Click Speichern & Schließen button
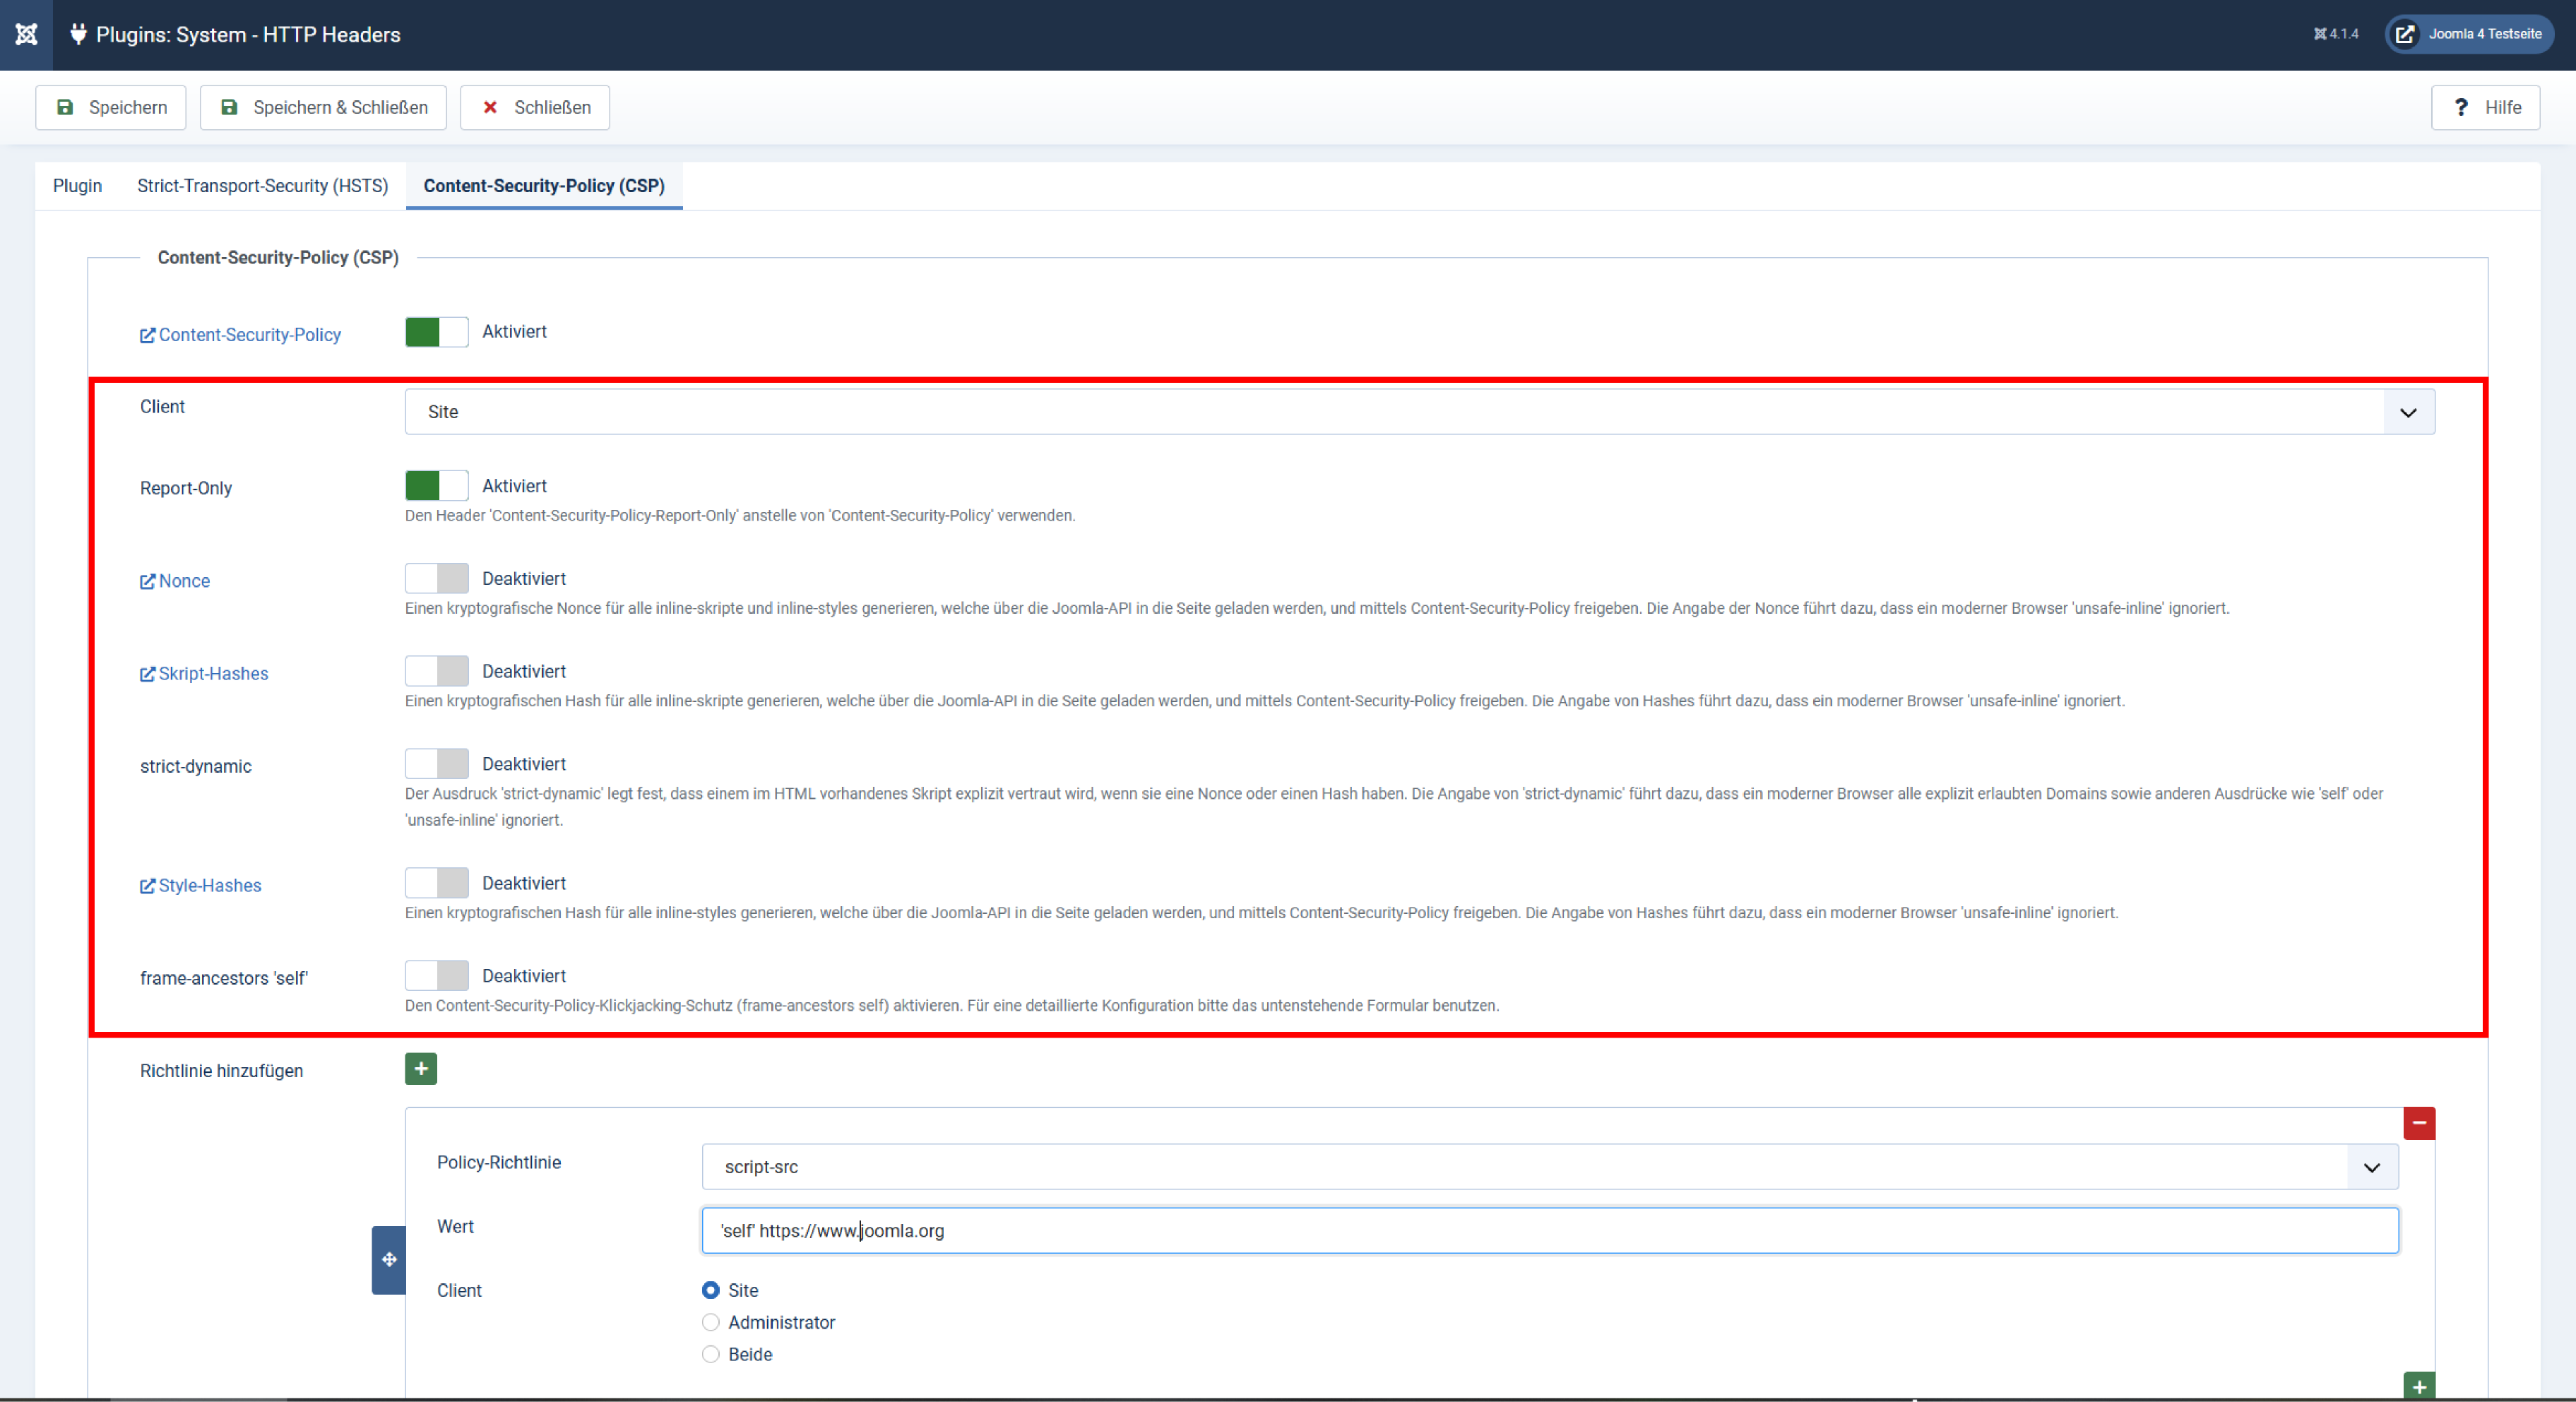 [x=323, y=107]
